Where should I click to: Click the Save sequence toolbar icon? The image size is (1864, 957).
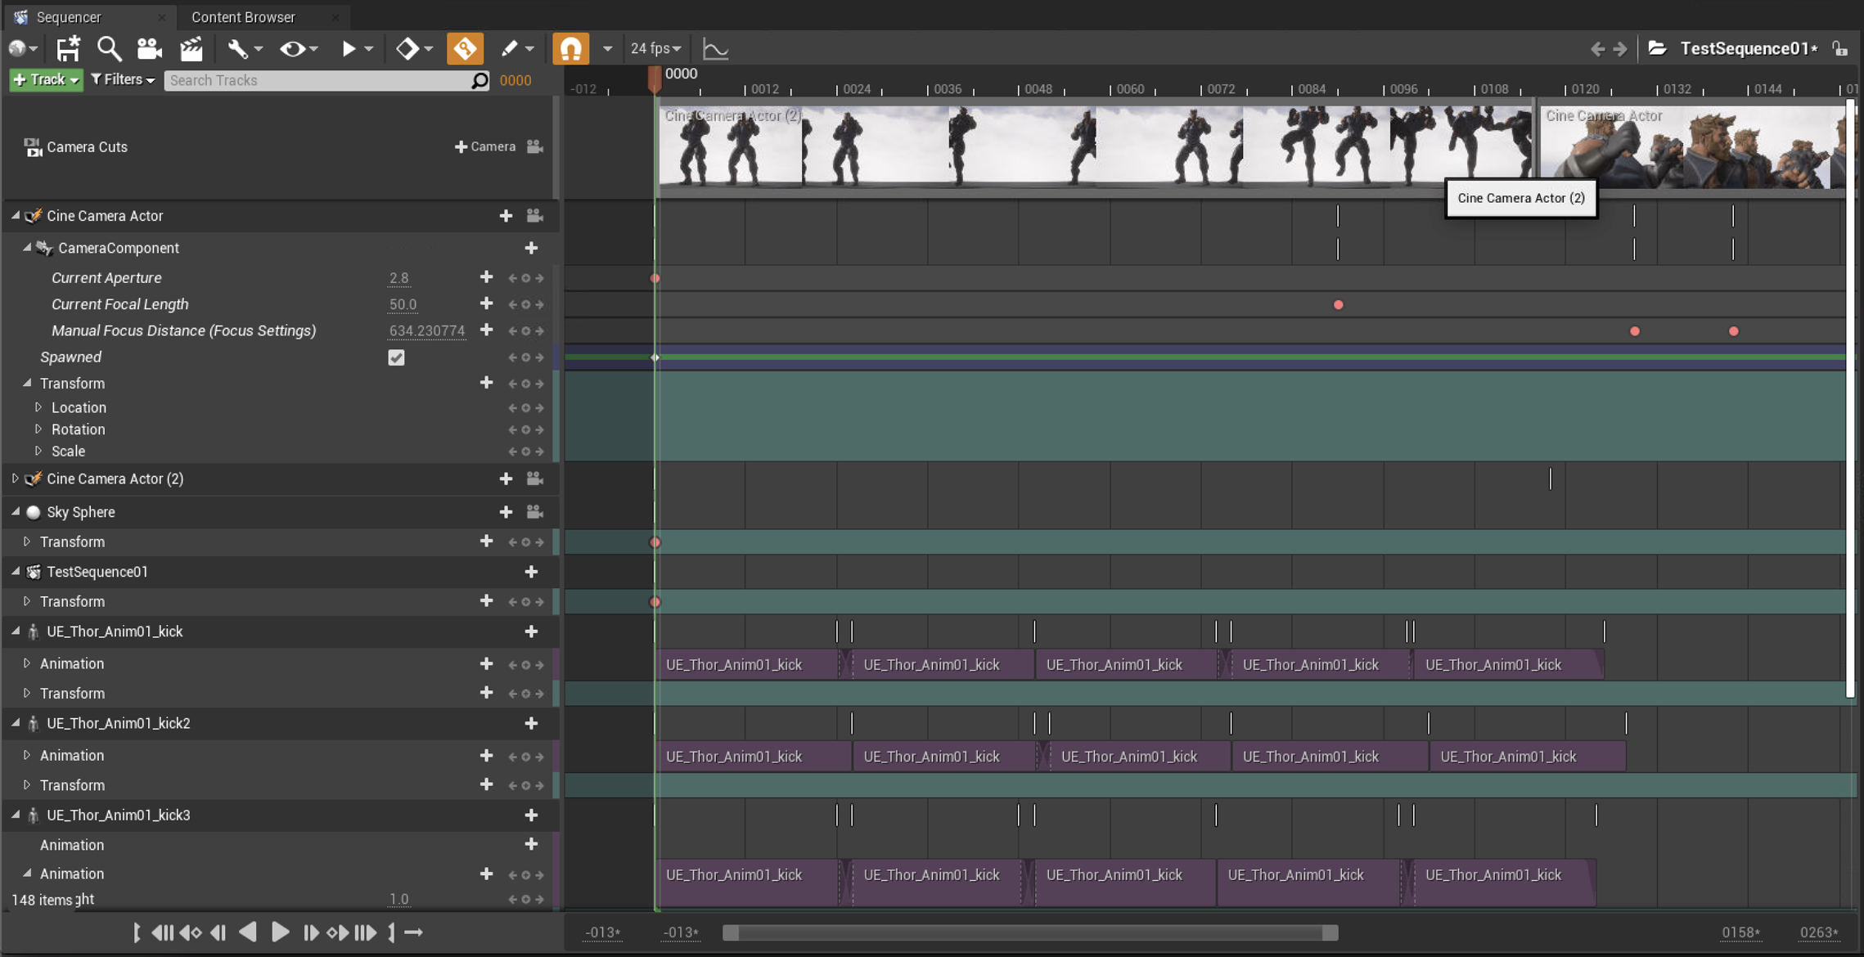click(x=68, y=49)
